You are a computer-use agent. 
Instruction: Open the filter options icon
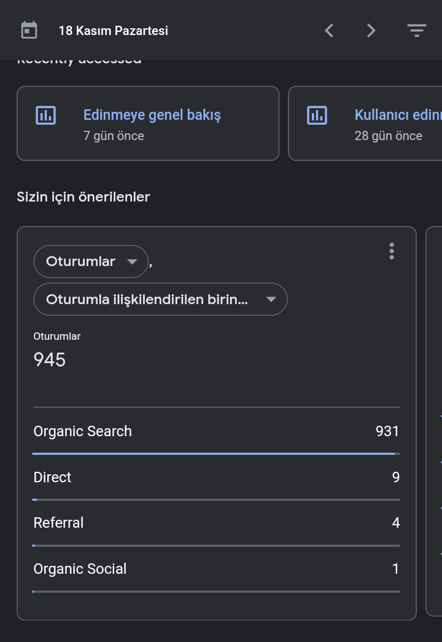tap(417, 30)
